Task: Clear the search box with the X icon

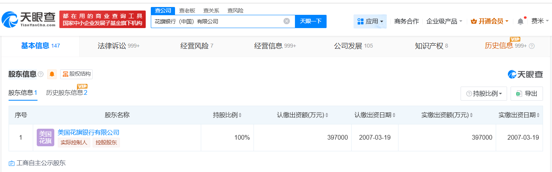Action: pos(286,21)
